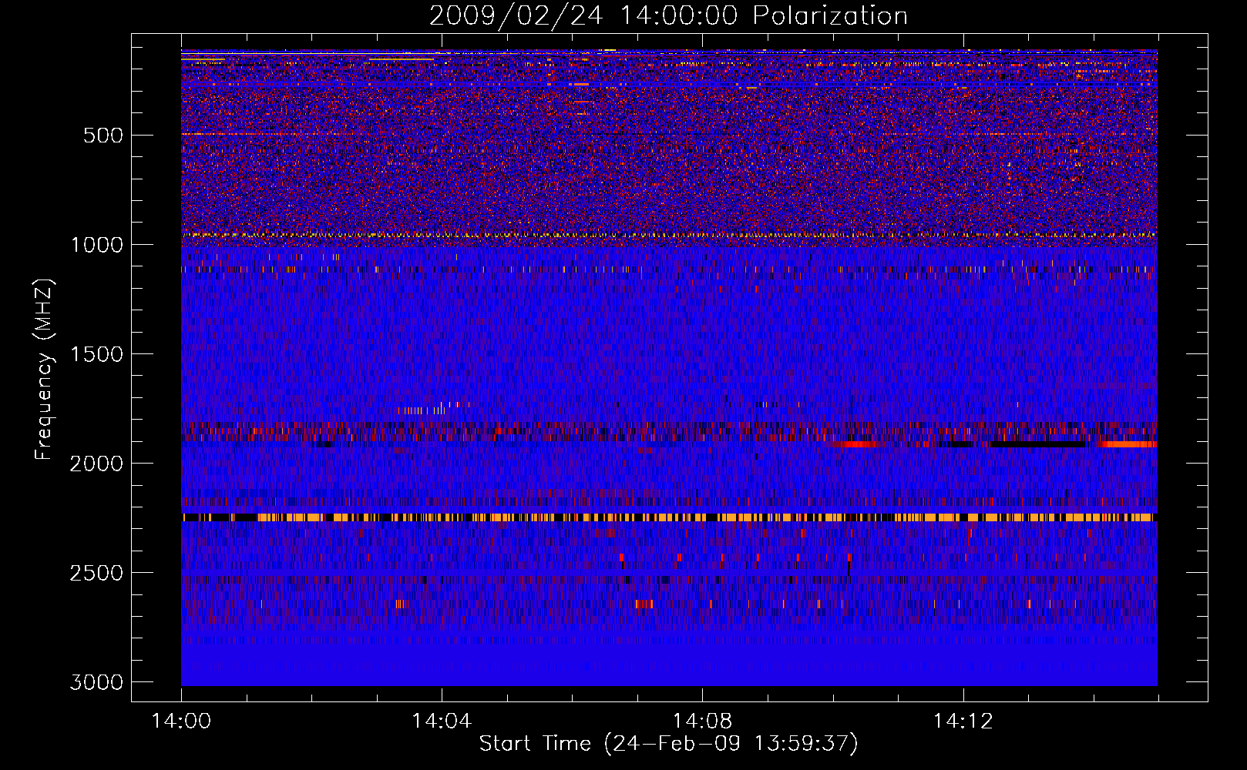The height and width of the screenshot is (770, 1247).
Task: Click the 'Start Time (24-Feb-09 13:59:37)' label
Action: [668, 744]
